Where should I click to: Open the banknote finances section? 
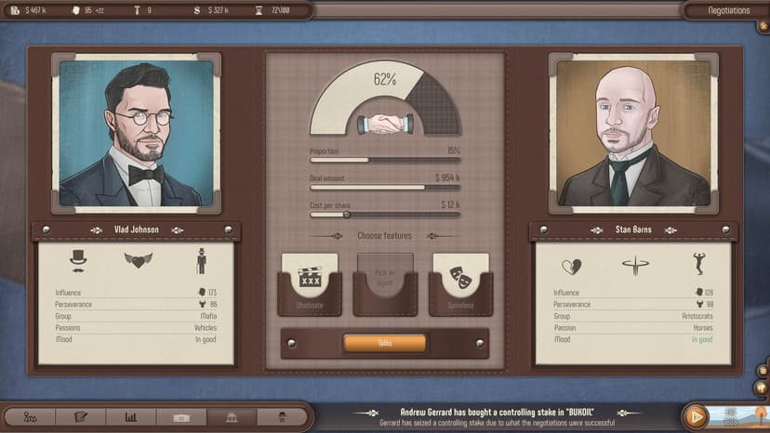tap(181, 417)
